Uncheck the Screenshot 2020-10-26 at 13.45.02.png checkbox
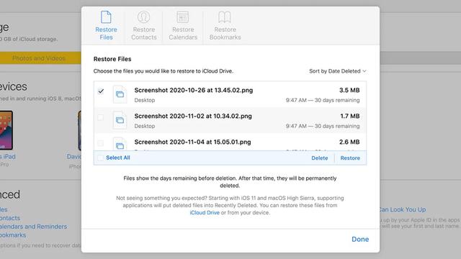The image size is (461, 259). pyautogui.click(x=101, y=91)
